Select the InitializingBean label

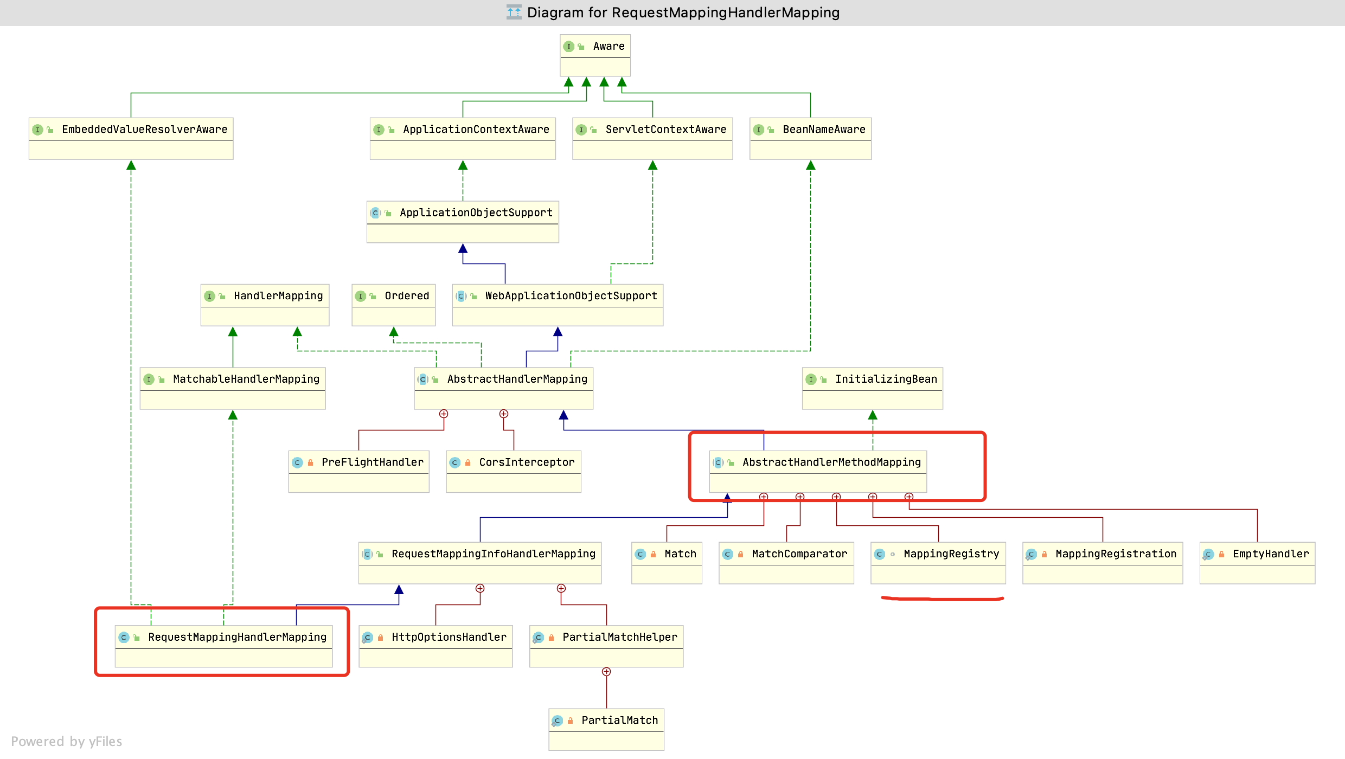pos(886,379)
